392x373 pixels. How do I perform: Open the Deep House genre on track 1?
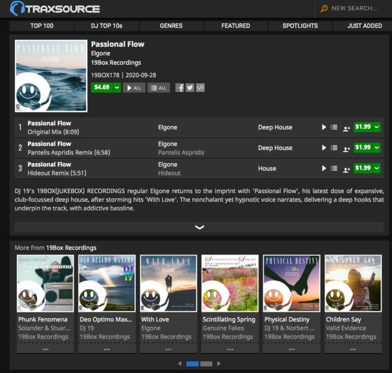click(x=275, y=128)
